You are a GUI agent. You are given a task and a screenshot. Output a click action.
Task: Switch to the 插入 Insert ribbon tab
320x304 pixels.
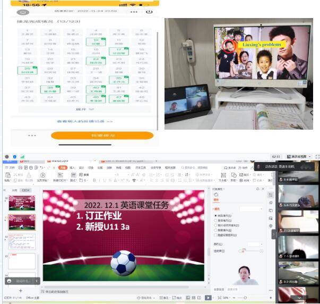coord(72,167)
